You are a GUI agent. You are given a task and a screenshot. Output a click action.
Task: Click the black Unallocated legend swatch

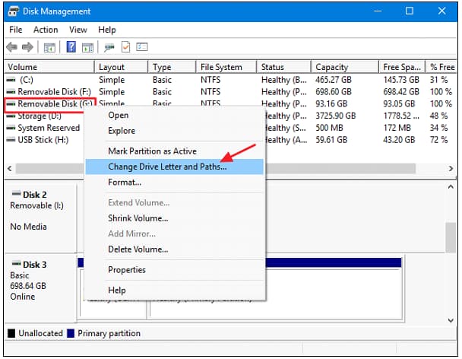11,333
